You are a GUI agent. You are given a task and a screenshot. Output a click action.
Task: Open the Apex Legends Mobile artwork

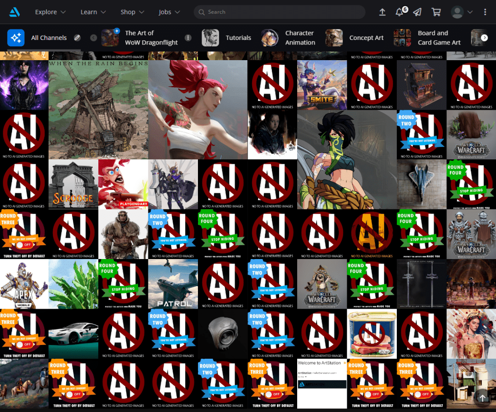coord(24,284)
